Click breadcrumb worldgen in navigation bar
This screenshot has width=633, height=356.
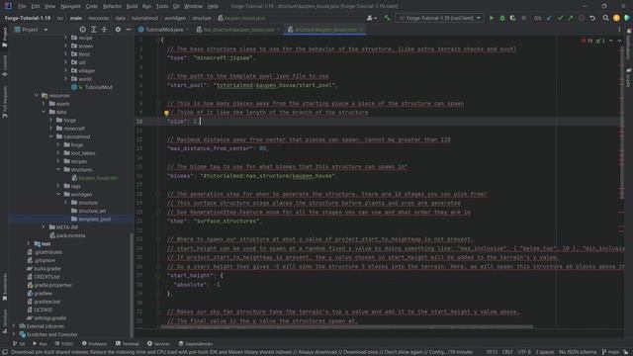tap(175, 18)
